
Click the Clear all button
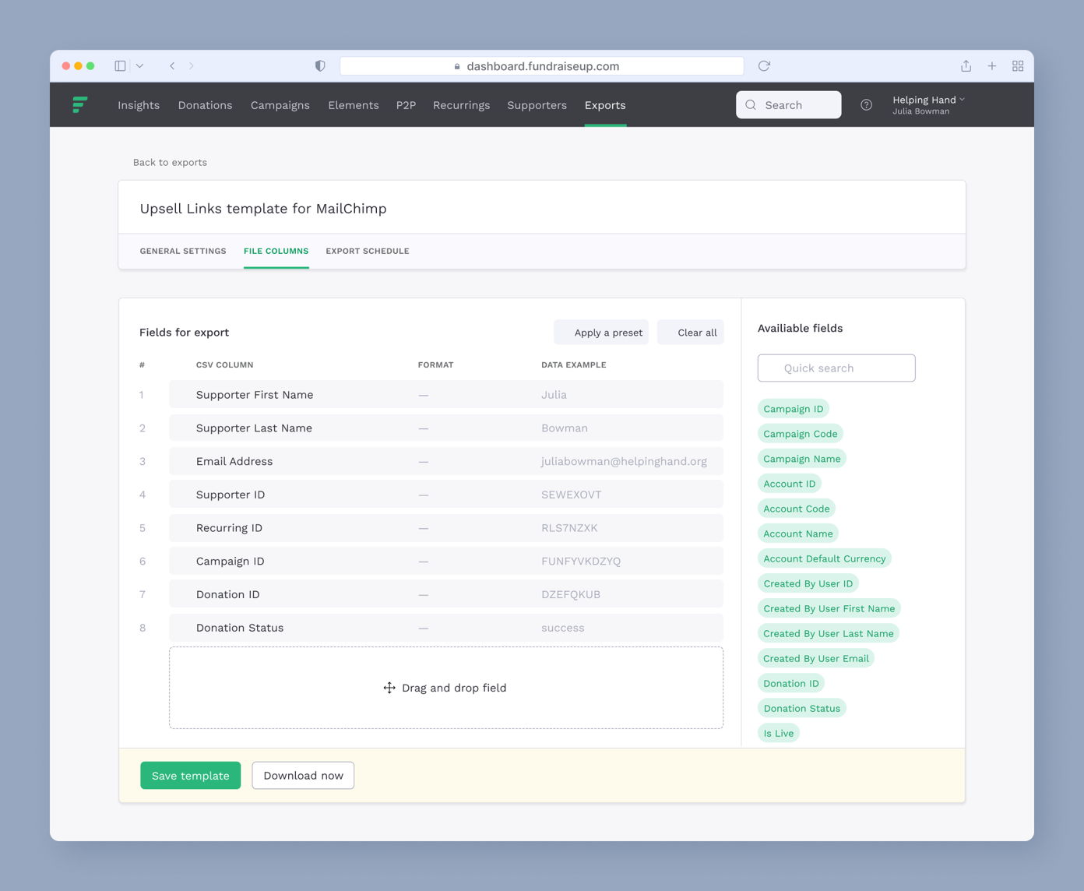tap(691, 333)
